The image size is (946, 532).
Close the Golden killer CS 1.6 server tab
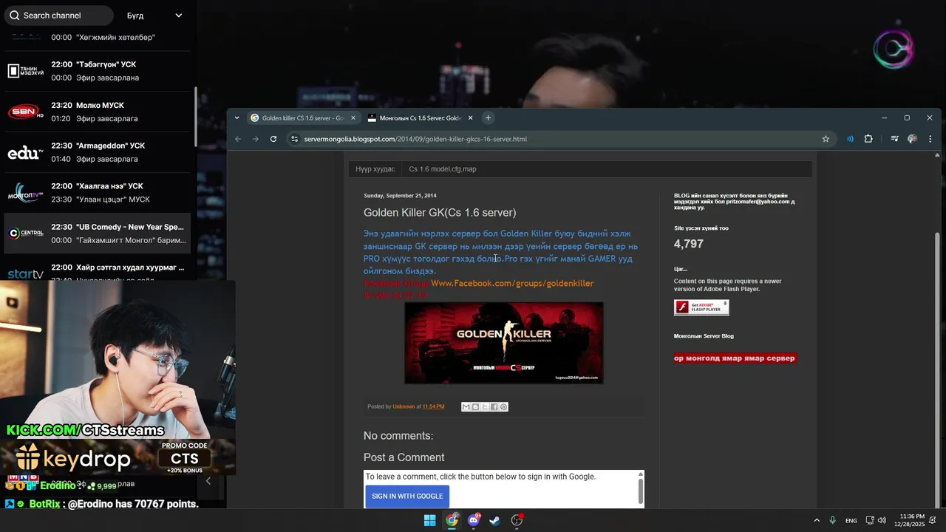(x=353, y=117)
